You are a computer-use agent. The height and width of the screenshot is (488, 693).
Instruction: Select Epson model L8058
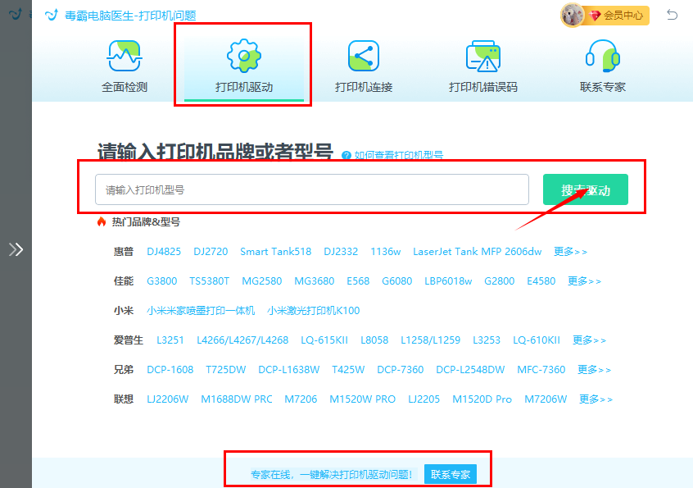click(x=374, y=340)
